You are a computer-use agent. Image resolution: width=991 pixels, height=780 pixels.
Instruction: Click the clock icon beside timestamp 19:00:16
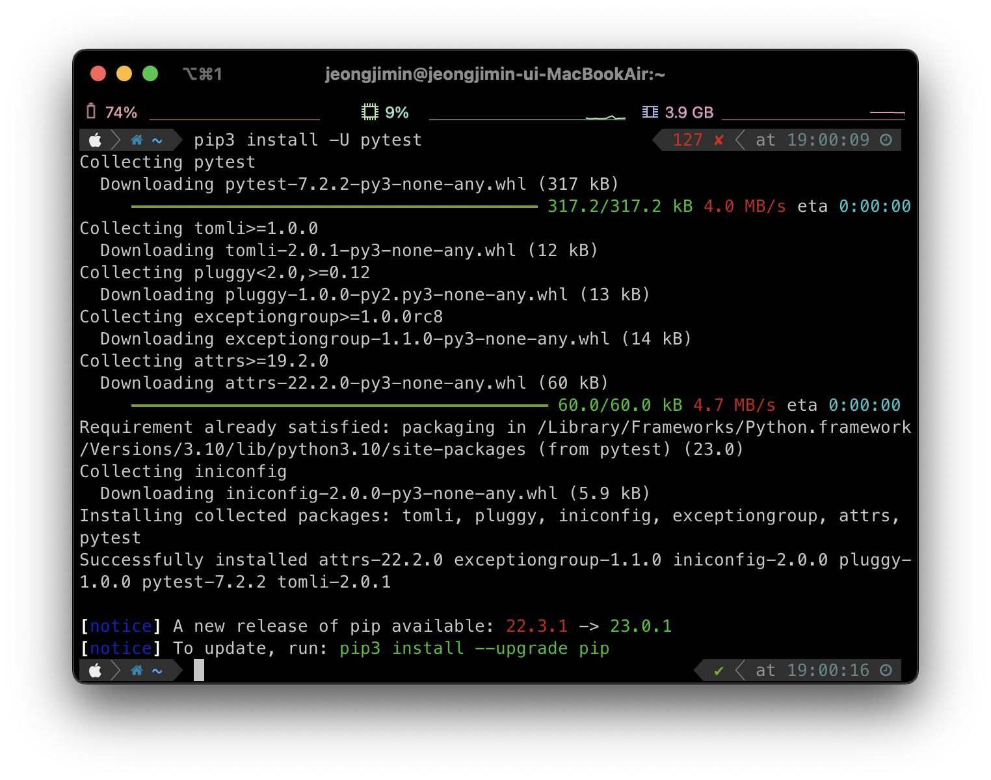[886, 670]
